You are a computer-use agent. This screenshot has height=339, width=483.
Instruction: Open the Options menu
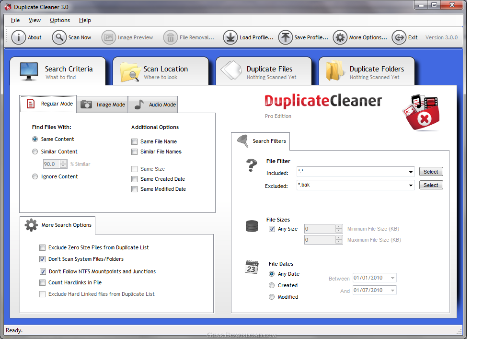[60, 20]
